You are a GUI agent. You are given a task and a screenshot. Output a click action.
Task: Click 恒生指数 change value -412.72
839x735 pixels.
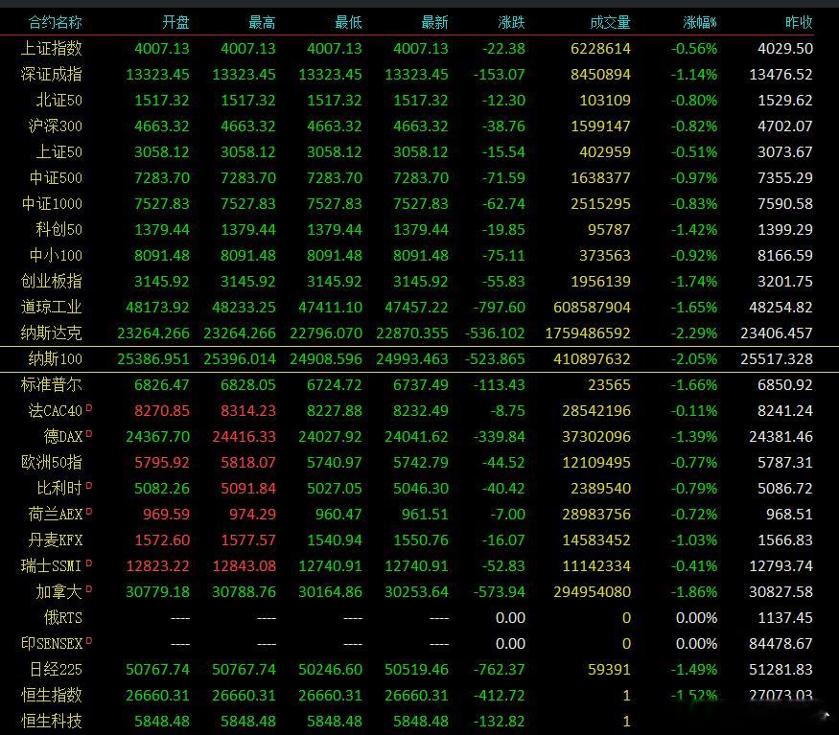500,696
